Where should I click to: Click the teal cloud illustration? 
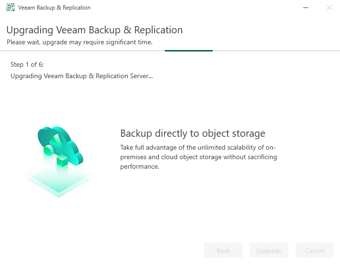pos(60,145)
